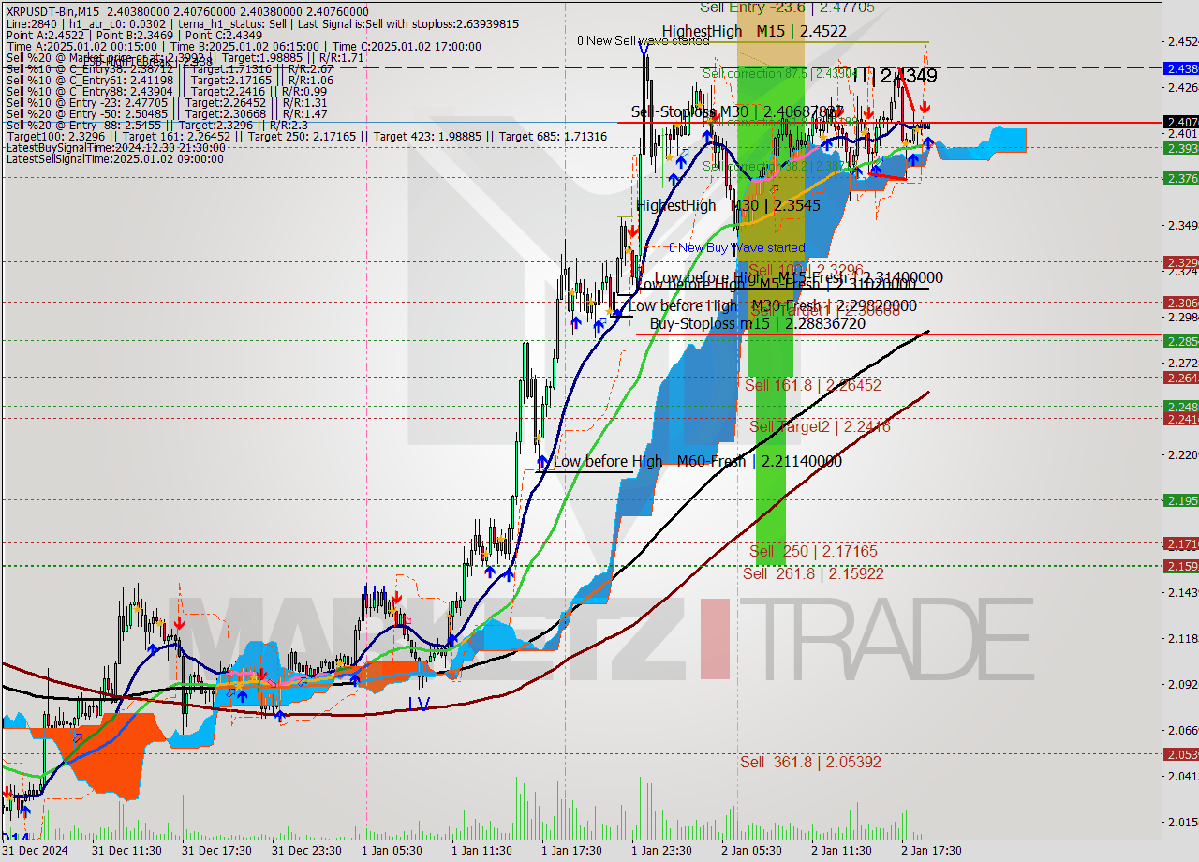The height and width of the screenshot is (862, 1199).
Task: Click the red 2.171 price tag
Action: point(1180,543)
